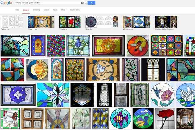Open the Search tools options
Viewport: 195px width, 130px height.
click(75, 10)
